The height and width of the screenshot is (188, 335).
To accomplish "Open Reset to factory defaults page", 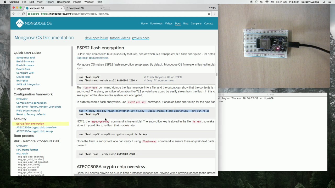I will click(31, 114).
